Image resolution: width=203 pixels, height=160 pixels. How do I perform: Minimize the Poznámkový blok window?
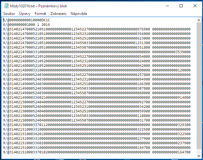pyautogui.click(x=167, y=6)
